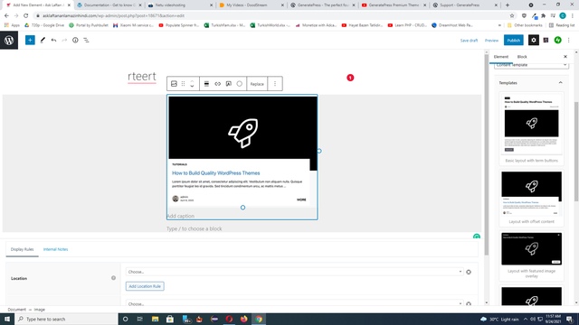The width and height of the screenshot is (579, 325).
Task: Open a new browser tab
Action: [x=508, y=5]
